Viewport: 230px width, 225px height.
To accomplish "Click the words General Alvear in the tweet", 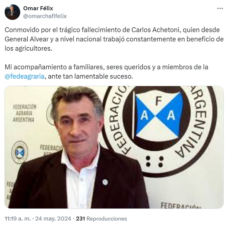I will pyautogui.click(x=27, y=39).
